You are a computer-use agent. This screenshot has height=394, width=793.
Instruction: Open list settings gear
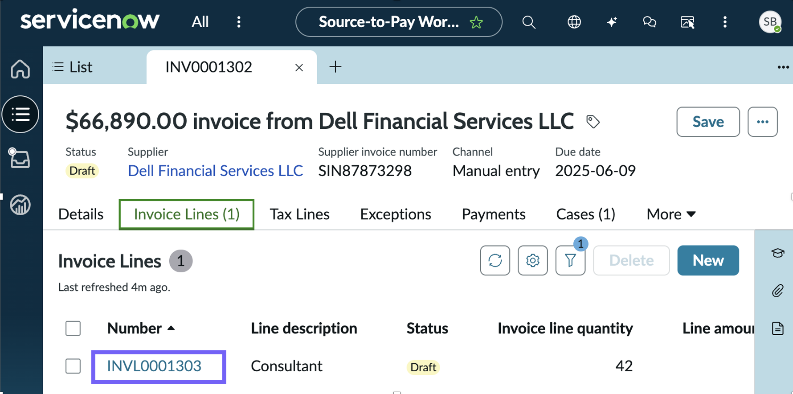(x=532, y=260)
